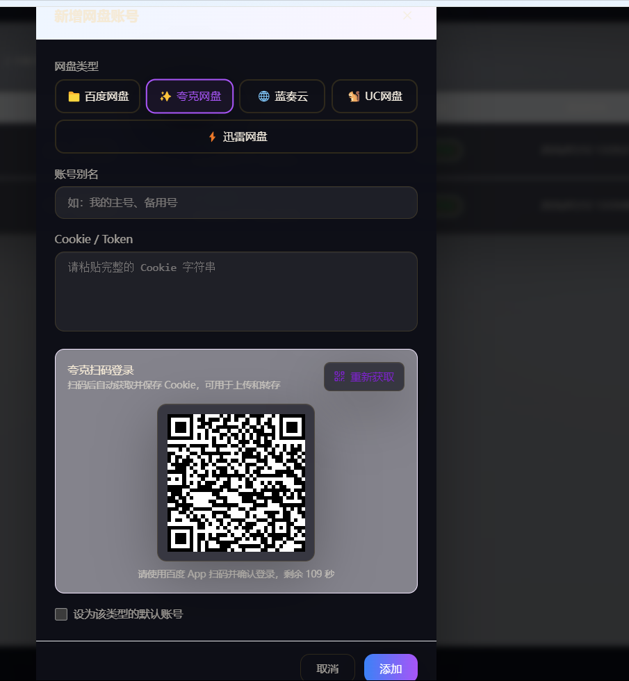Image resolution: width=629 pixels, height=681 pixels.
Task: Choose the 蓝奏云 drive type
Action: (282, 97)
